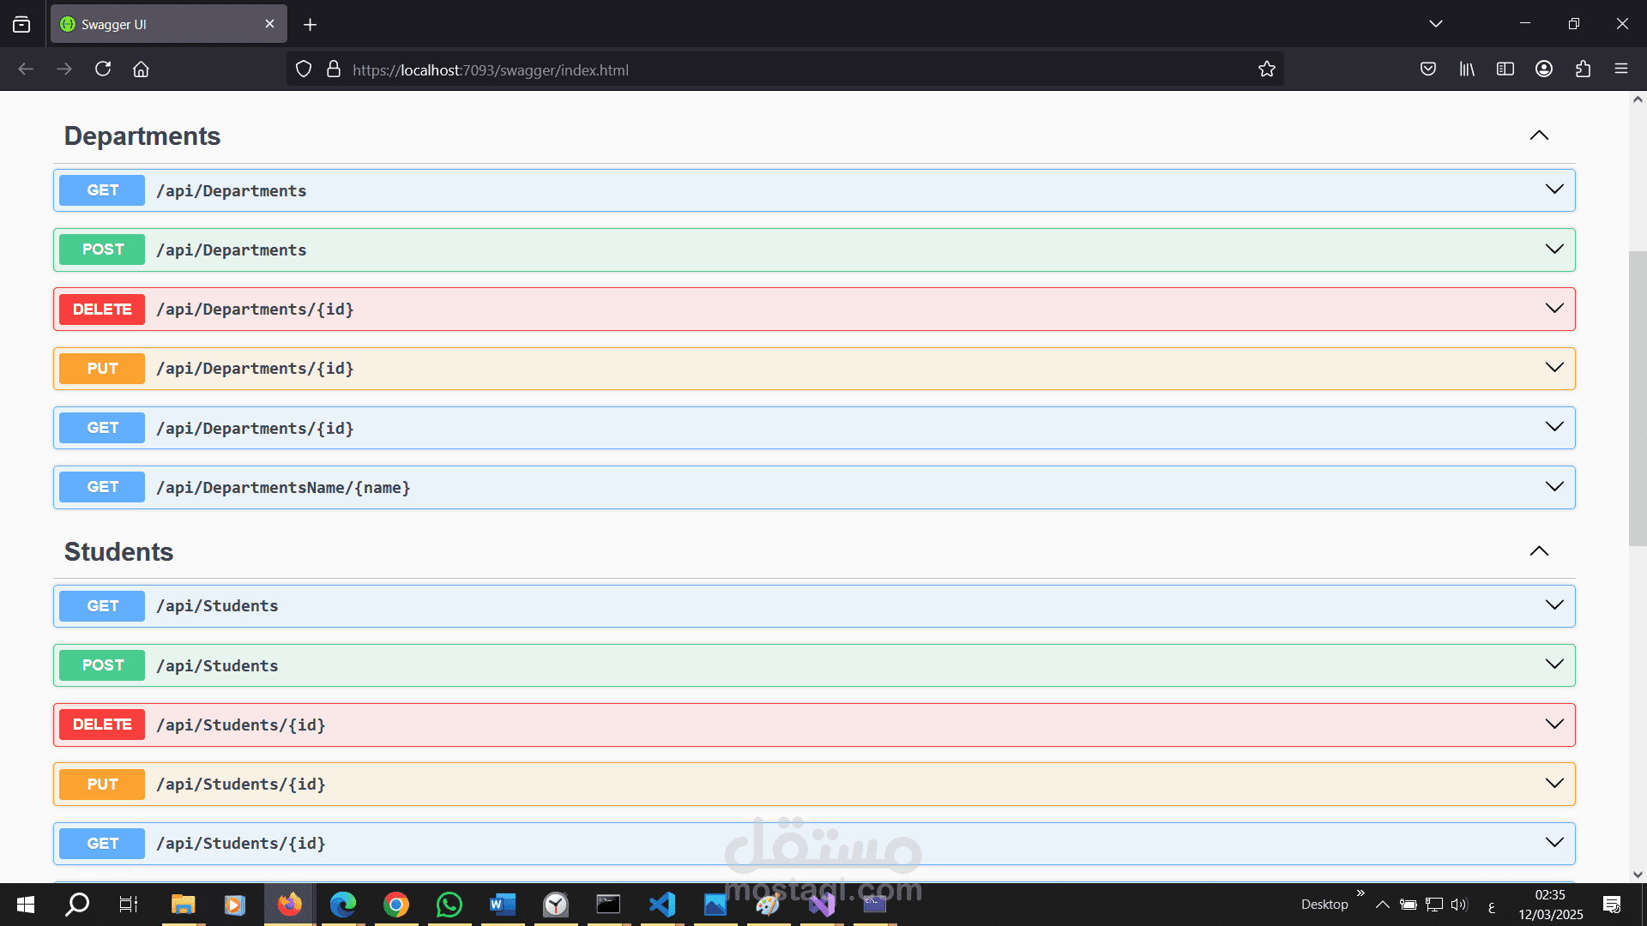
Task: Open a new browser tab
Action: (x=311, y=25)
